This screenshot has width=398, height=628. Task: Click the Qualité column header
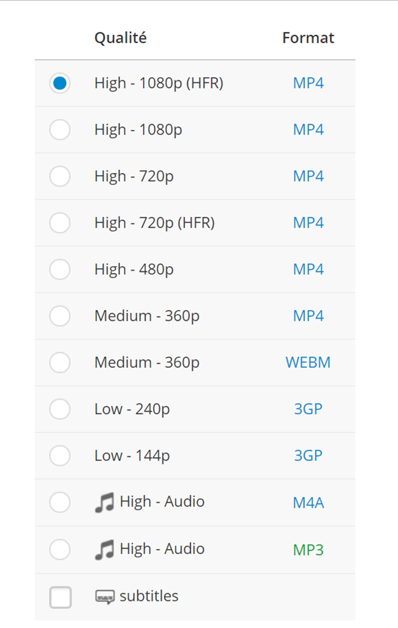(x=120, y=38)
